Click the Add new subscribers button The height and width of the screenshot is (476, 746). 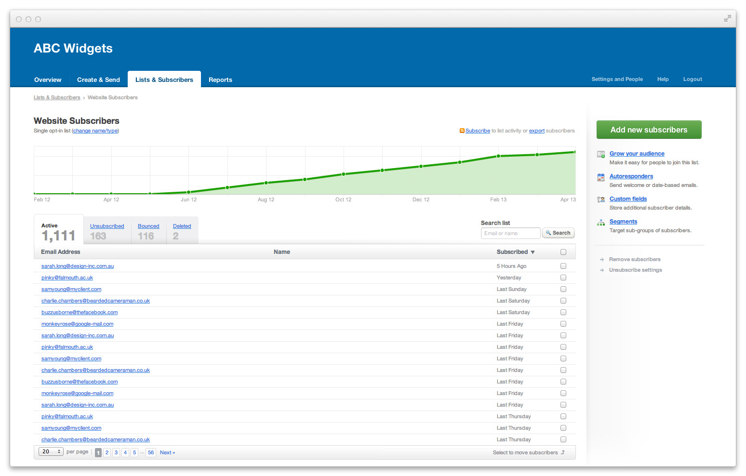tap(649, 130)
